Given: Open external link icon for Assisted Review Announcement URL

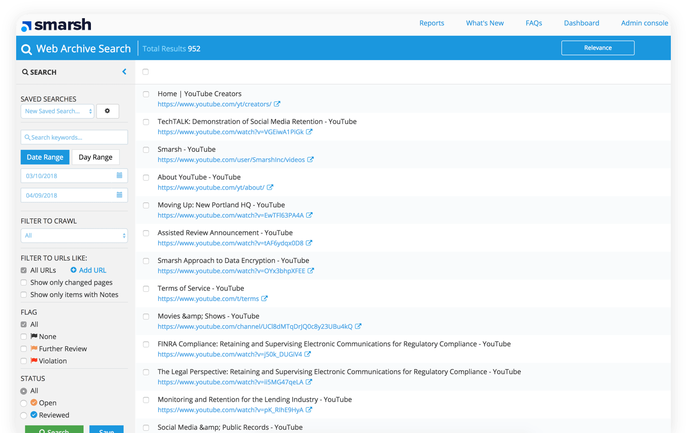Looking at the screenshot, I should (x=309, y=243).
